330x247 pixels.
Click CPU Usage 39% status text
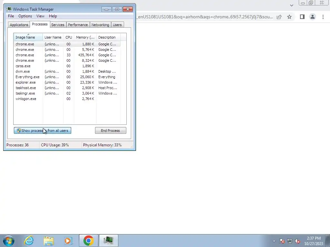point(55,145)
